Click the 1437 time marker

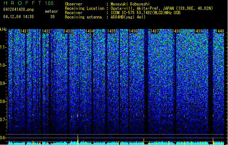point(154,31)
